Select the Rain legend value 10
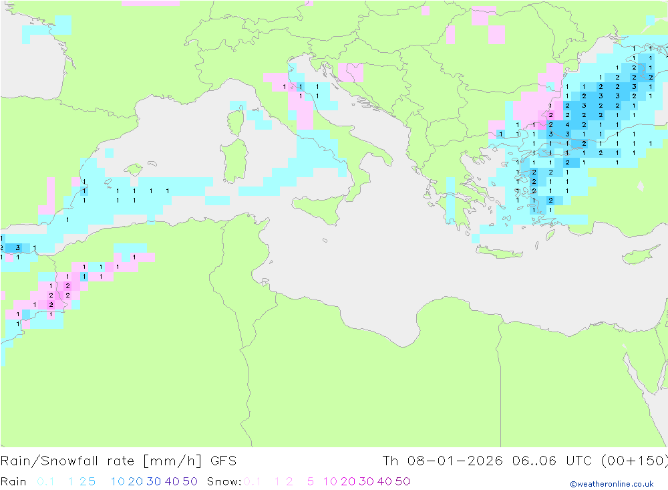Image resolution: width=668 pixels, height=490 pixels. click(118, 481)
